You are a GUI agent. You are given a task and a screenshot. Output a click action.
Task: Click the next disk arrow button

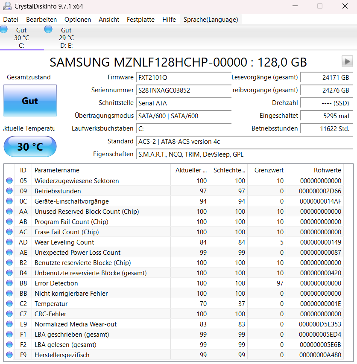pyautogui.click(x=347, y=61)
